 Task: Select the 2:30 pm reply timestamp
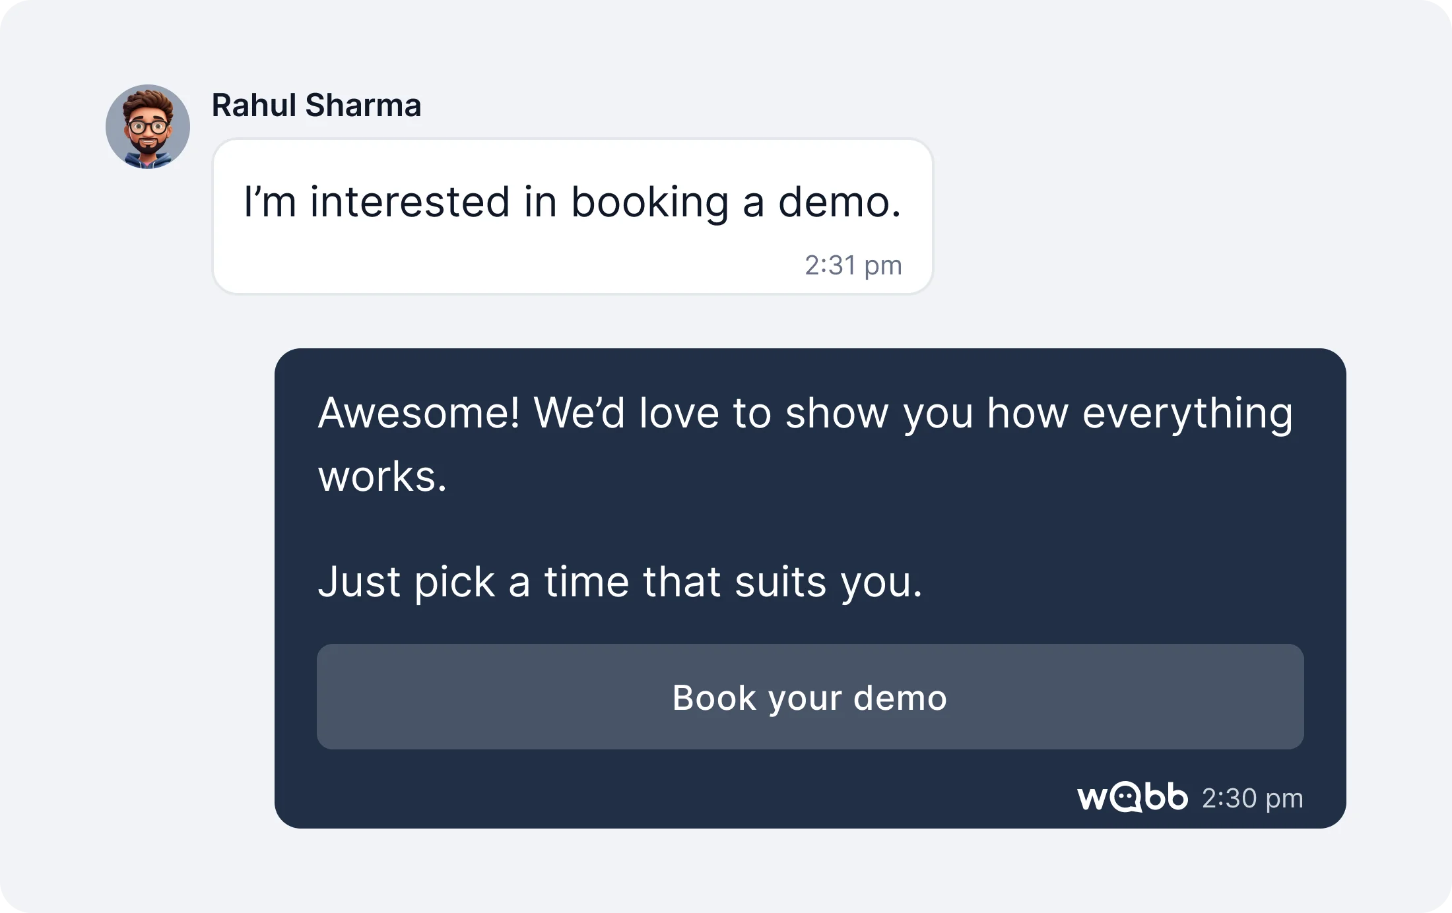point(1252,798)
